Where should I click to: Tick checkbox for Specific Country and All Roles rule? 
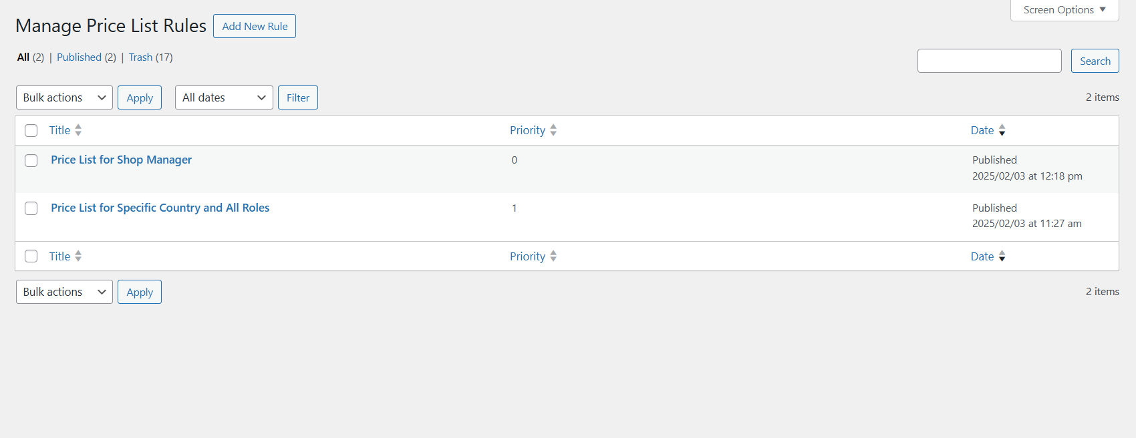point(31,208)
